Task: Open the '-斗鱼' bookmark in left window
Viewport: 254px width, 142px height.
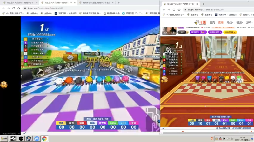Action: [111, 13]
